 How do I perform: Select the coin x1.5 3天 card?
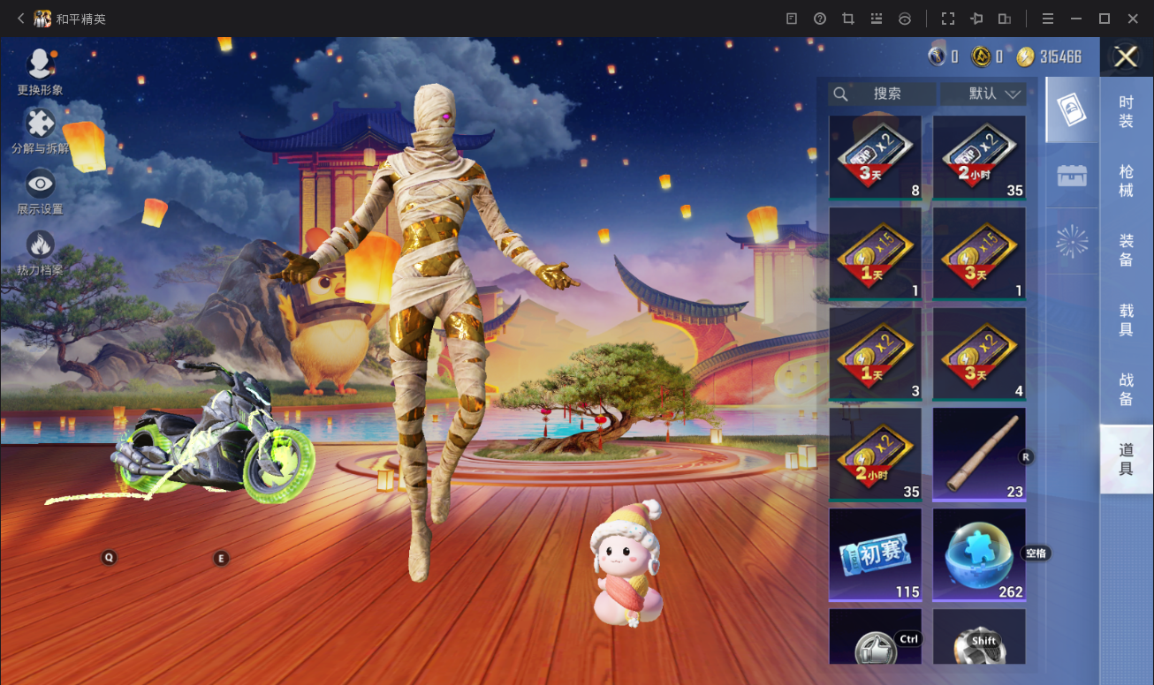click(x=979, y=254)
